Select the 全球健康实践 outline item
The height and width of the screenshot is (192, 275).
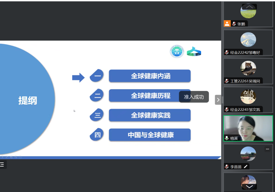[x=150, y=115]
